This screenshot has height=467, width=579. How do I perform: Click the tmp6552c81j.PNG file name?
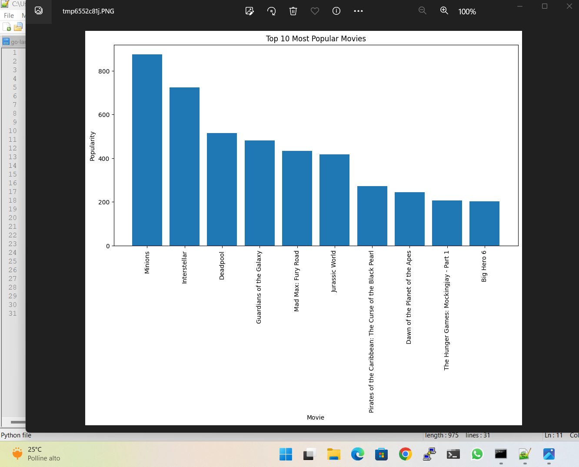click(x=88, y=11)
